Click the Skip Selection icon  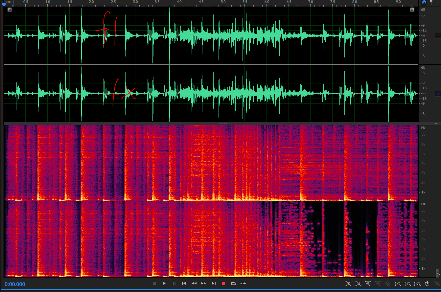click(243, 283)
